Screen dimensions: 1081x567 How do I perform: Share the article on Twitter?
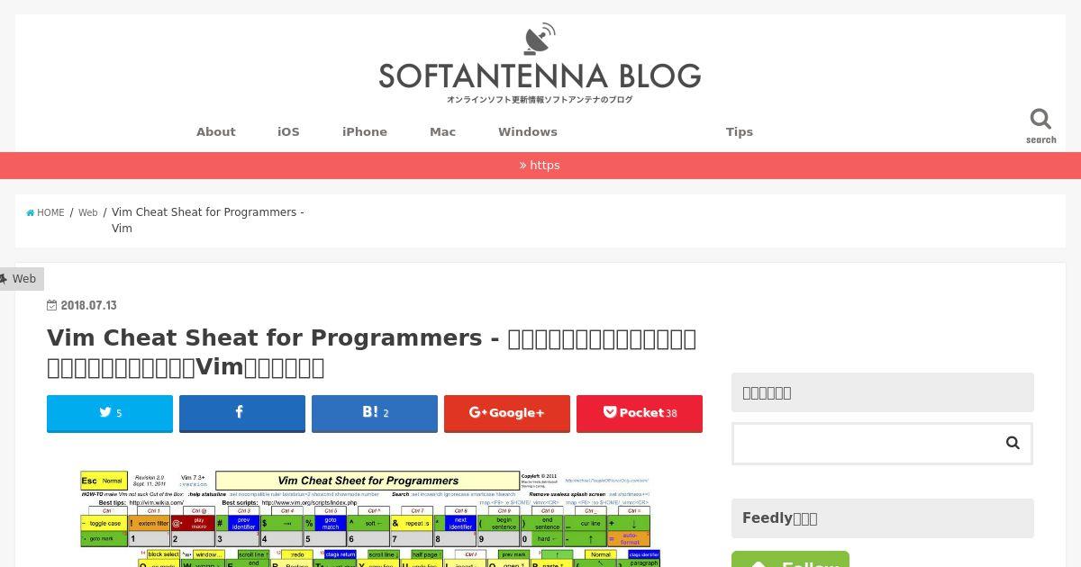[110, 413]
